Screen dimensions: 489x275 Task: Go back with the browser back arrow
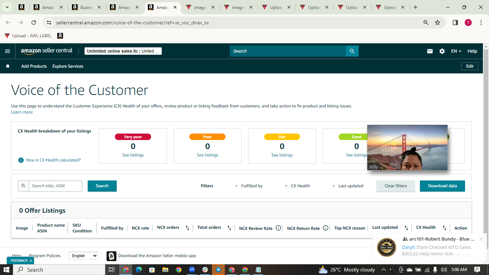click(8, 23)
